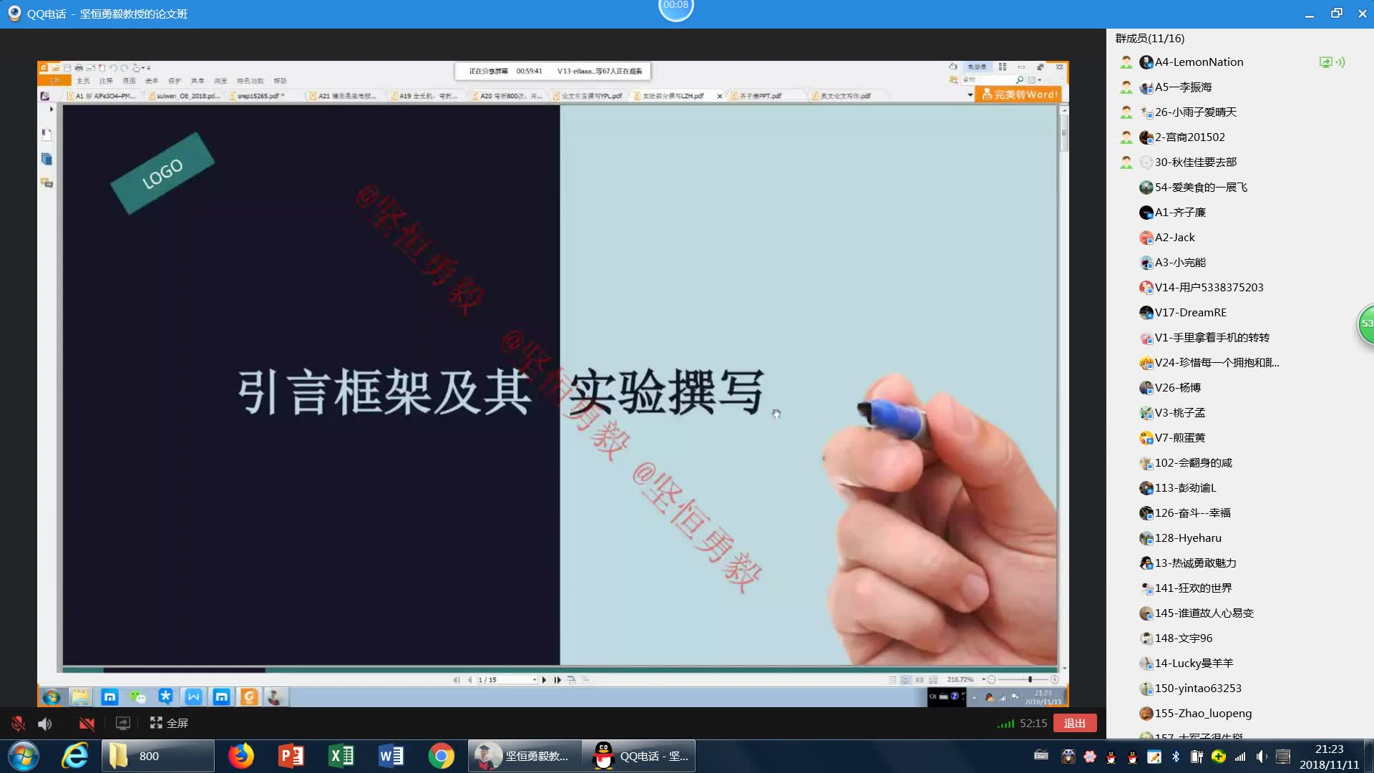1374x773 pixels.
Task: Open PowerPoint from the taskbar
Action: coord(291,757)
